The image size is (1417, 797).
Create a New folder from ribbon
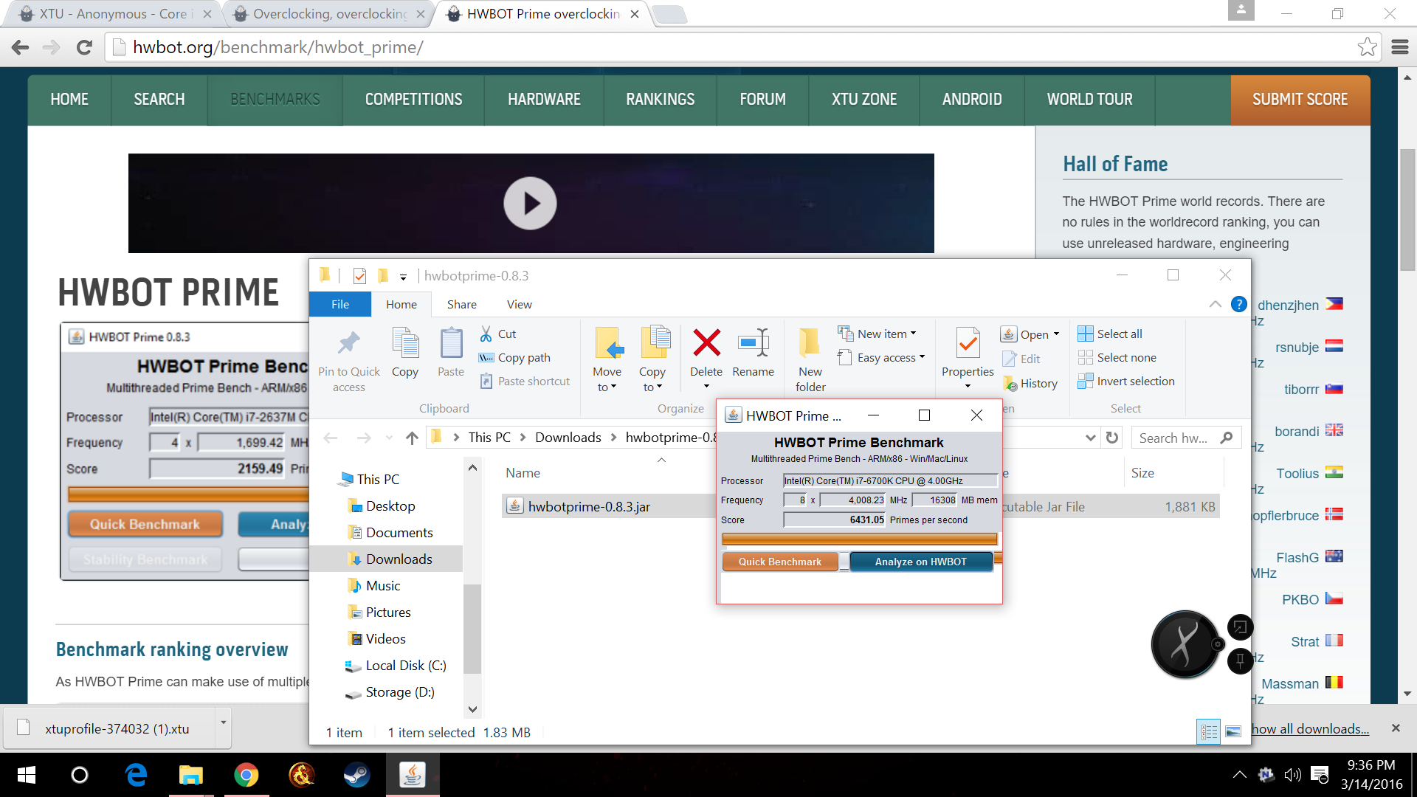(x=810, y=360)
